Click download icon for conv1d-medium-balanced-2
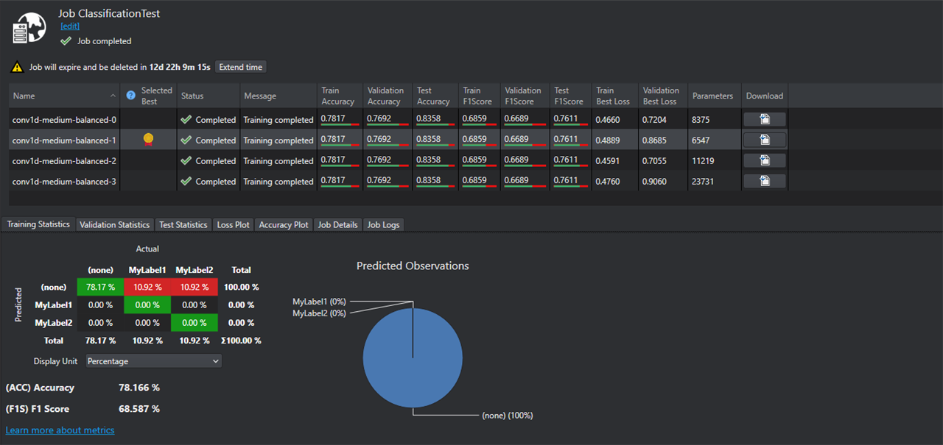The width and height of the screenshot is (943, 445). pyautogui.click(x=764, y=160)
